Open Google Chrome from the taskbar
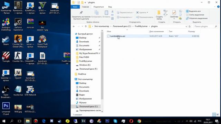This screenshot has width=221, height=124. (x=139, y=121)
